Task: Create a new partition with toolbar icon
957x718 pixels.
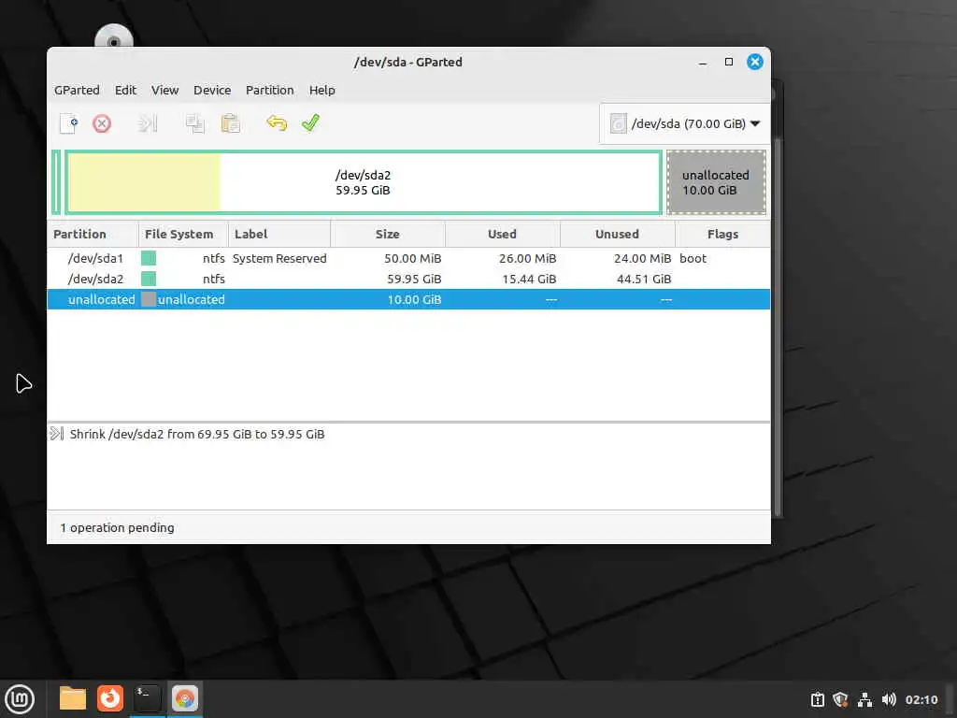Action: pos(68,123)
